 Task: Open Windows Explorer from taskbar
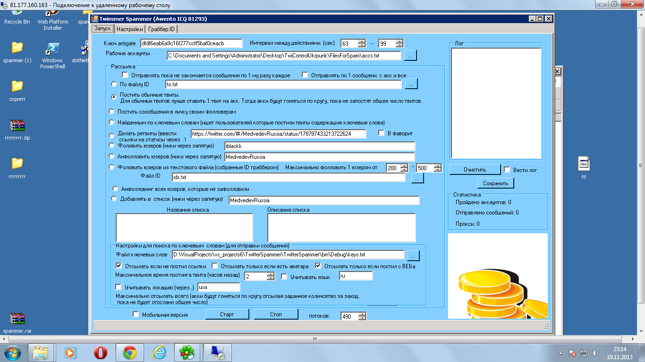(41, 353)
